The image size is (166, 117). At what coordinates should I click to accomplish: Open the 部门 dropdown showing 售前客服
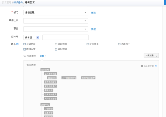[56, 13]
